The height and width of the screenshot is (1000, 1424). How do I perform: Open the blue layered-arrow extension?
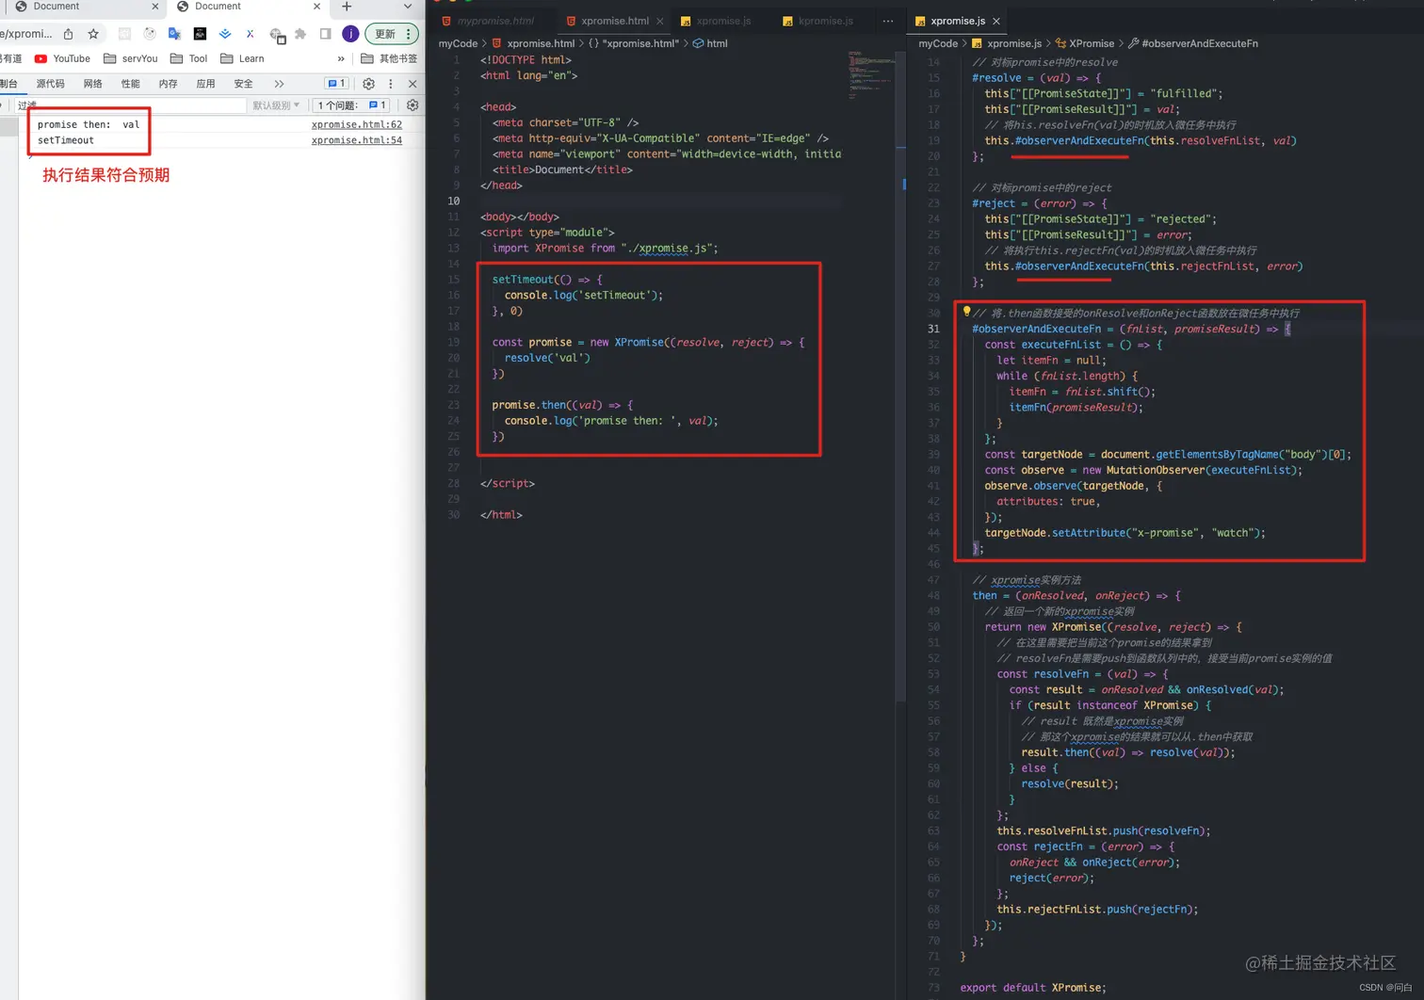coord(225,34)
